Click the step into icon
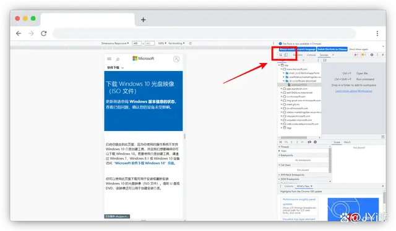Viewport: 396px width, 231px height. [x=291, y=142]
